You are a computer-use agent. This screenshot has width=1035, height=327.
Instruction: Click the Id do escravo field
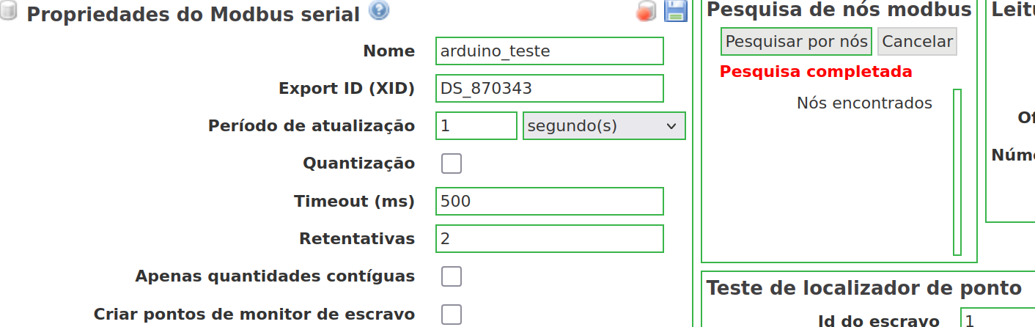(x=998, y=321)
